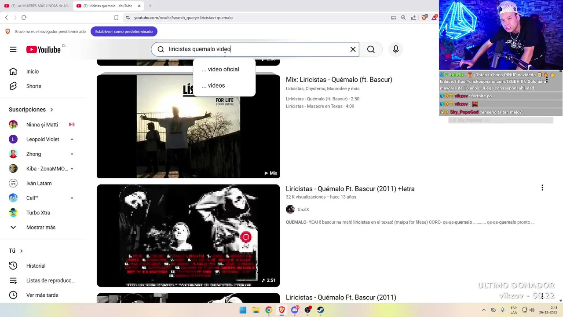Open Leopold Violet channel subscription
The height and width of the screenshot is (317, 563).
(x=43, y=139)
